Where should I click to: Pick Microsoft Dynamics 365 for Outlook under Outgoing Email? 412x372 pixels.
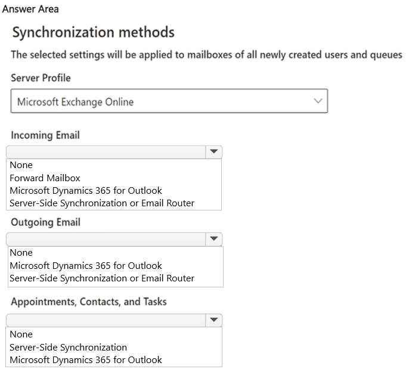(86, 266)
